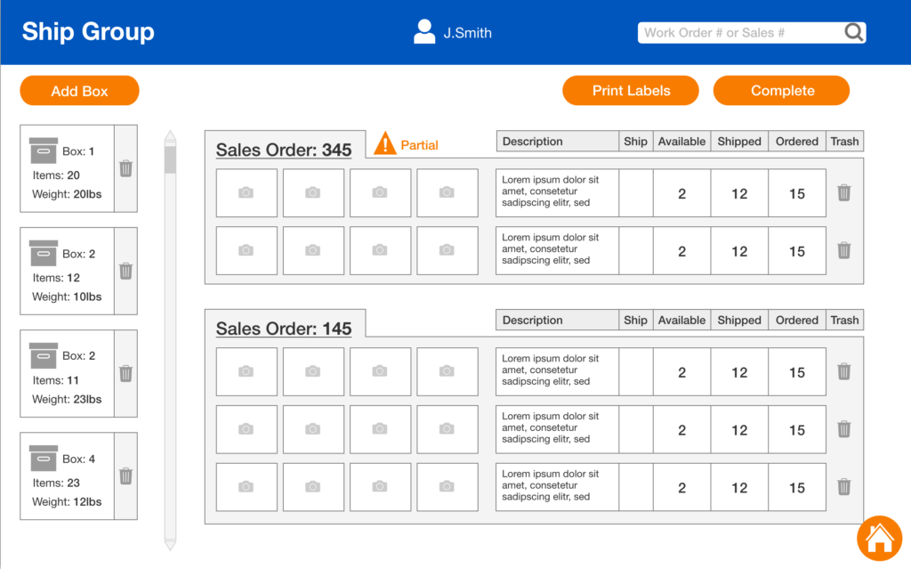Click the orange Partial warning icon
Screen dimensions: 911x569
384,143
